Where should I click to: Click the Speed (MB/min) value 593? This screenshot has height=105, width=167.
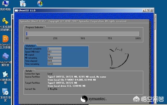tap(55, 52)
